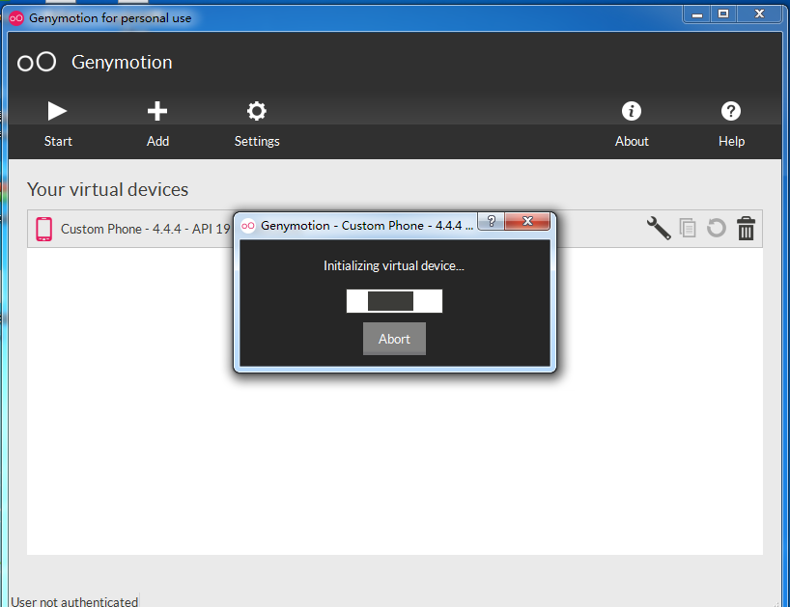This screenshot has width=790, height=607.
Task: Click the Genymotion title bar app icon
Action: pyautogui.click(x=16, y=18)
